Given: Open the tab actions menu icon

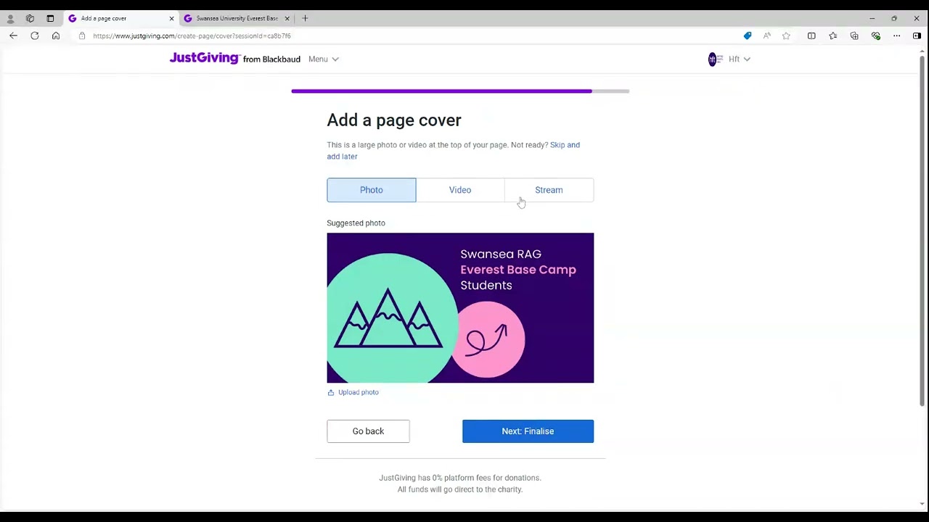Looking at the screenshot, I should click(50, 18).
